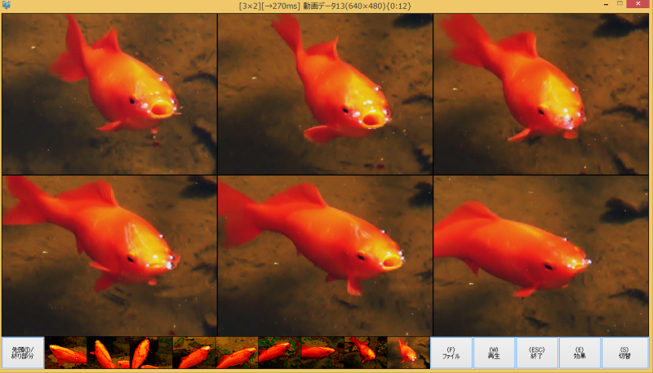Start playback with the (W) 再生 button
The width and height of the screenshot is (653, 373).
[494, 353]
